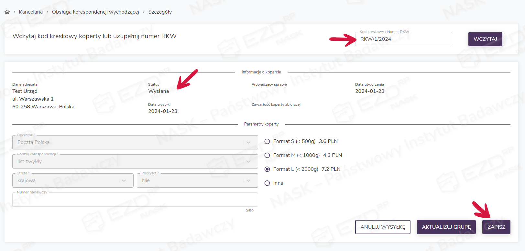This screenshot has height=251, width=525.
Task: Click the Numer nadawczy text field
Action: (135, 200)
